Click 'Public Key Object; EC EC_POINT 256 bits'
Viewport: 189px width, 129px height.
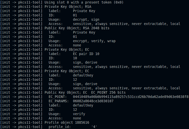(x=85, y=92)
